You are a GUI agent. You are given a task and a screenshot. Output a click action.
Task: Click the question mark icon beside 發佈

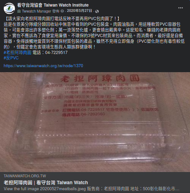pos(62,11)
